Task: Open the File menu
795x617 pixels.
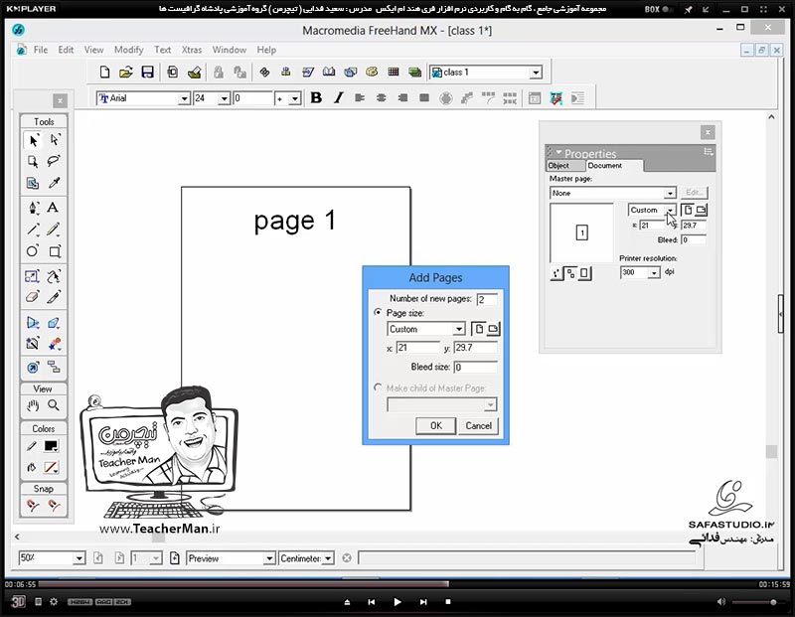Action: coord(41,50)
